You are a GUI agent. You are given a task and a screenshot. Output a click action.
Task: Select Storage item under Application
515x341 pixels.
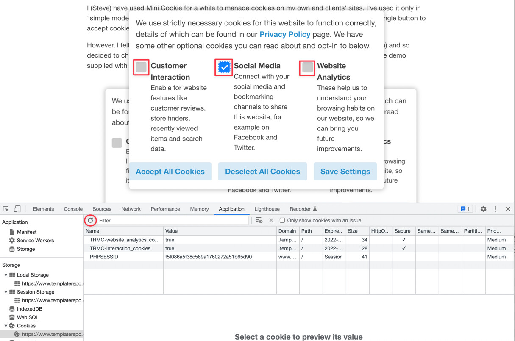click(x=26, y=249)
